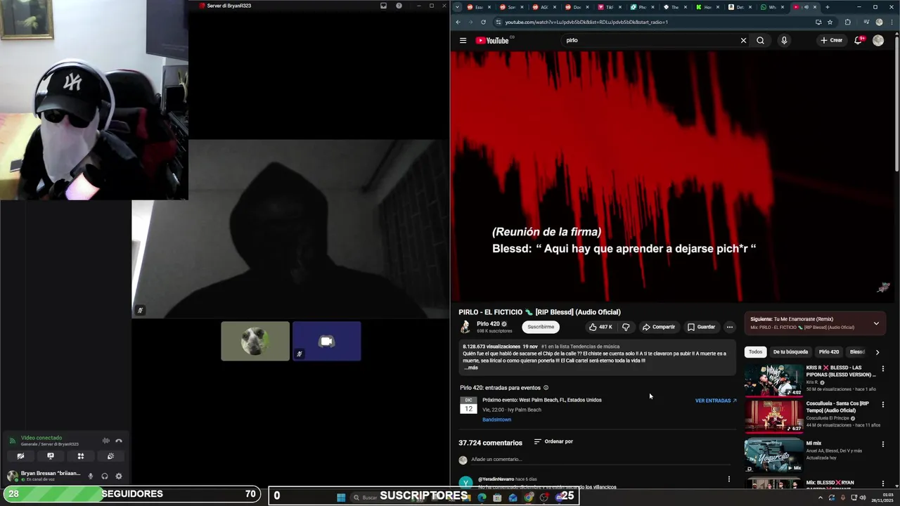Image resolution: width=900 pixels, height=506 pixels.
Task: Open YouTube hamburger guide menu
Action: (x=463, y=40)
